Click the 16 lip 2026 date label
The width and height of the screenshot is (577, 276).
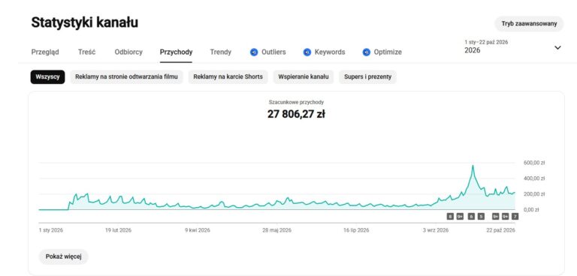coord(356,230)
